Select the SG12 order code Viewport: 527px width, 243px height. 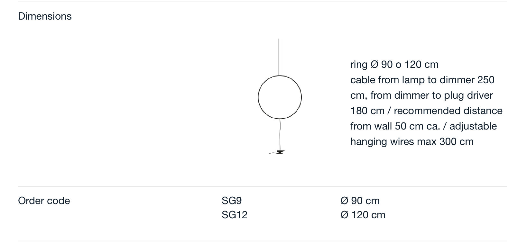coord(235,215)
